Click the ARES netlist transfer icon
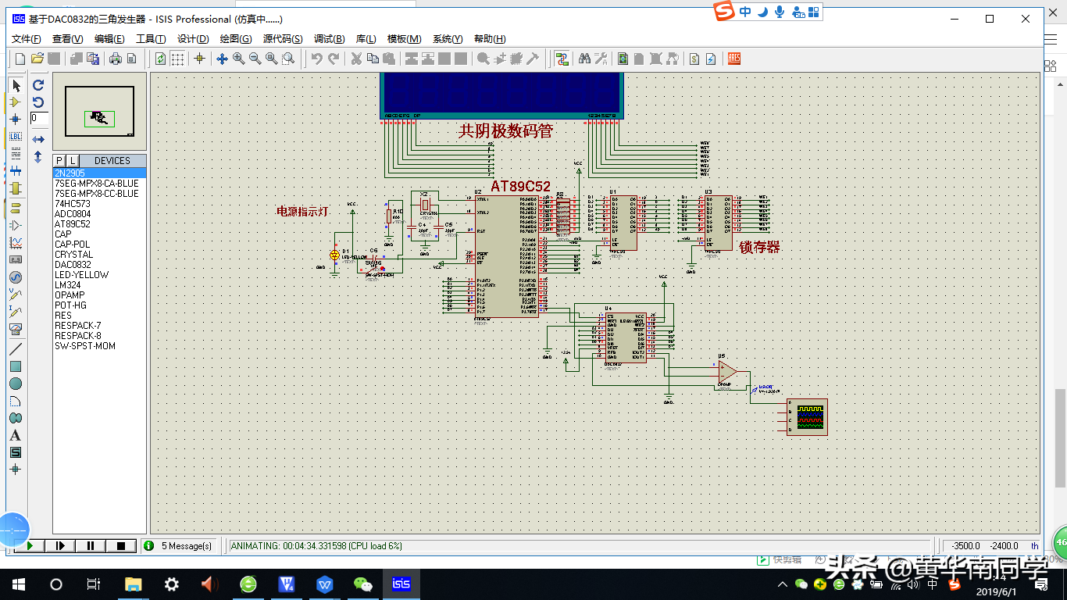Image resolution: width=1067 pixels, height=600 pixels. [x=733, y=59]
